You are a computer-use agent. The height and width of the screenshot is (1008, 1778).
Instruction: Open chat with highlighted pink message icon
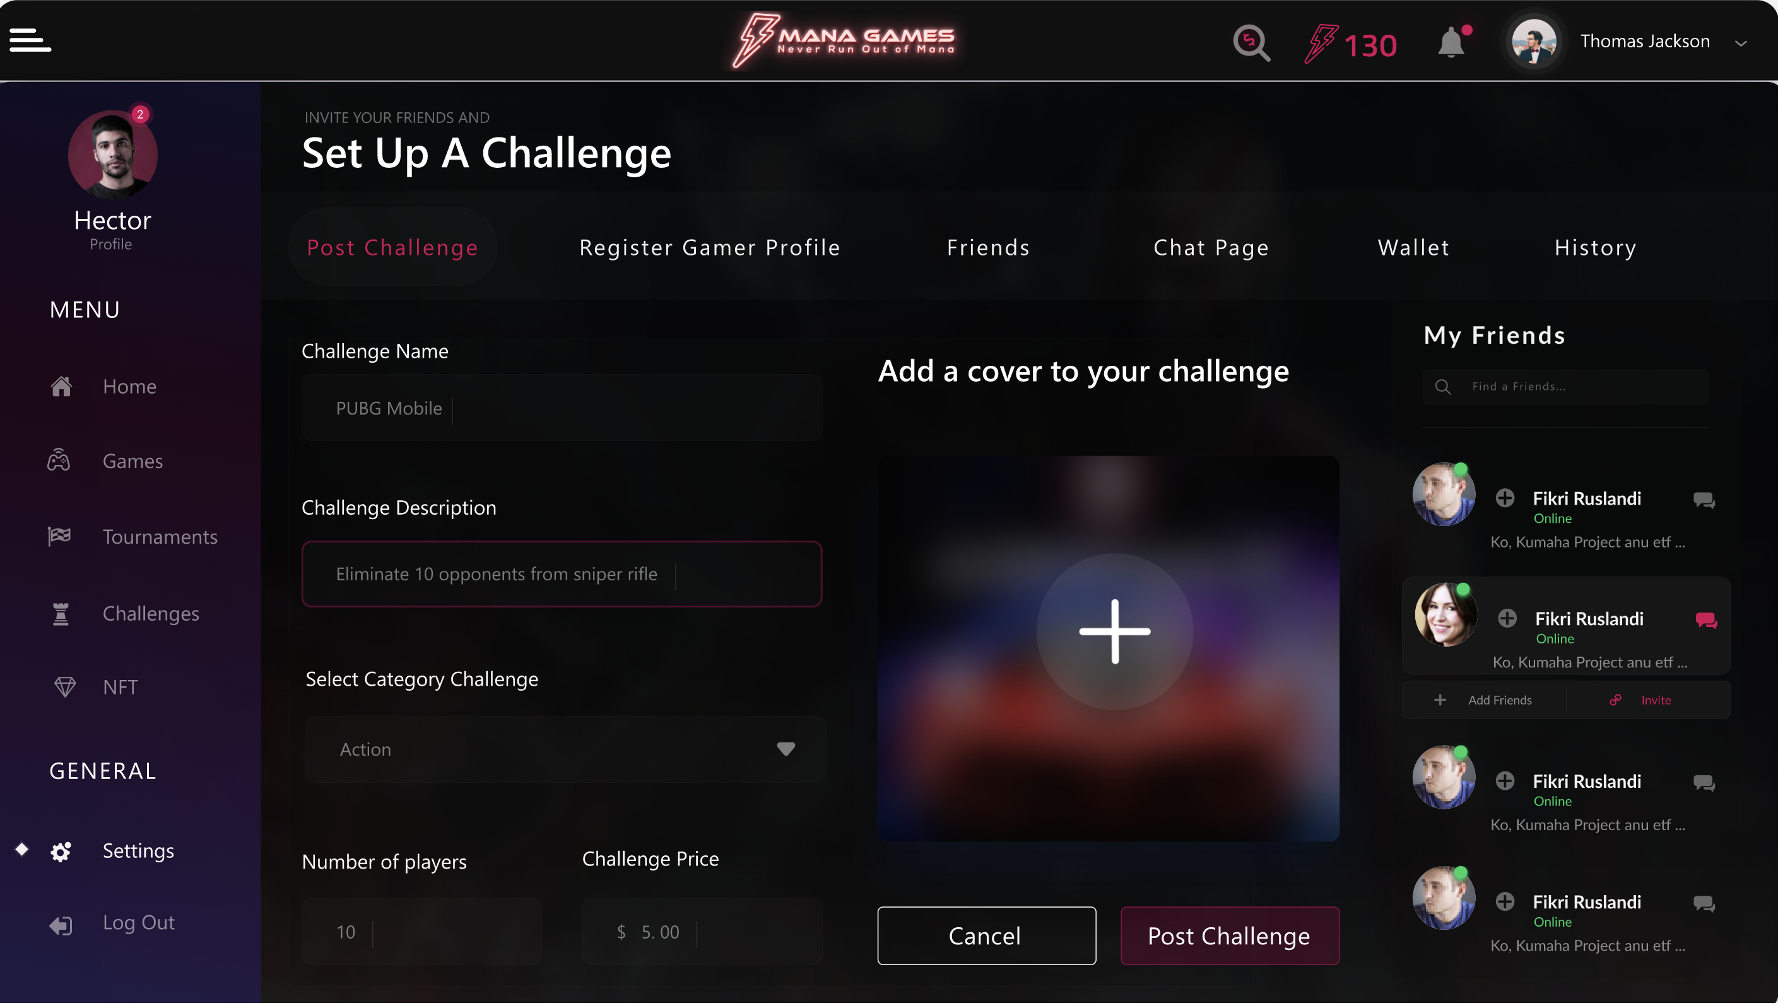(1706, 620)
